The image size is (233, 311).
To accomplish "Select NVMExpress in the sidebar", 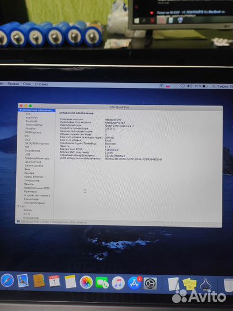I will pyautogui.click(x=33, y=132).
